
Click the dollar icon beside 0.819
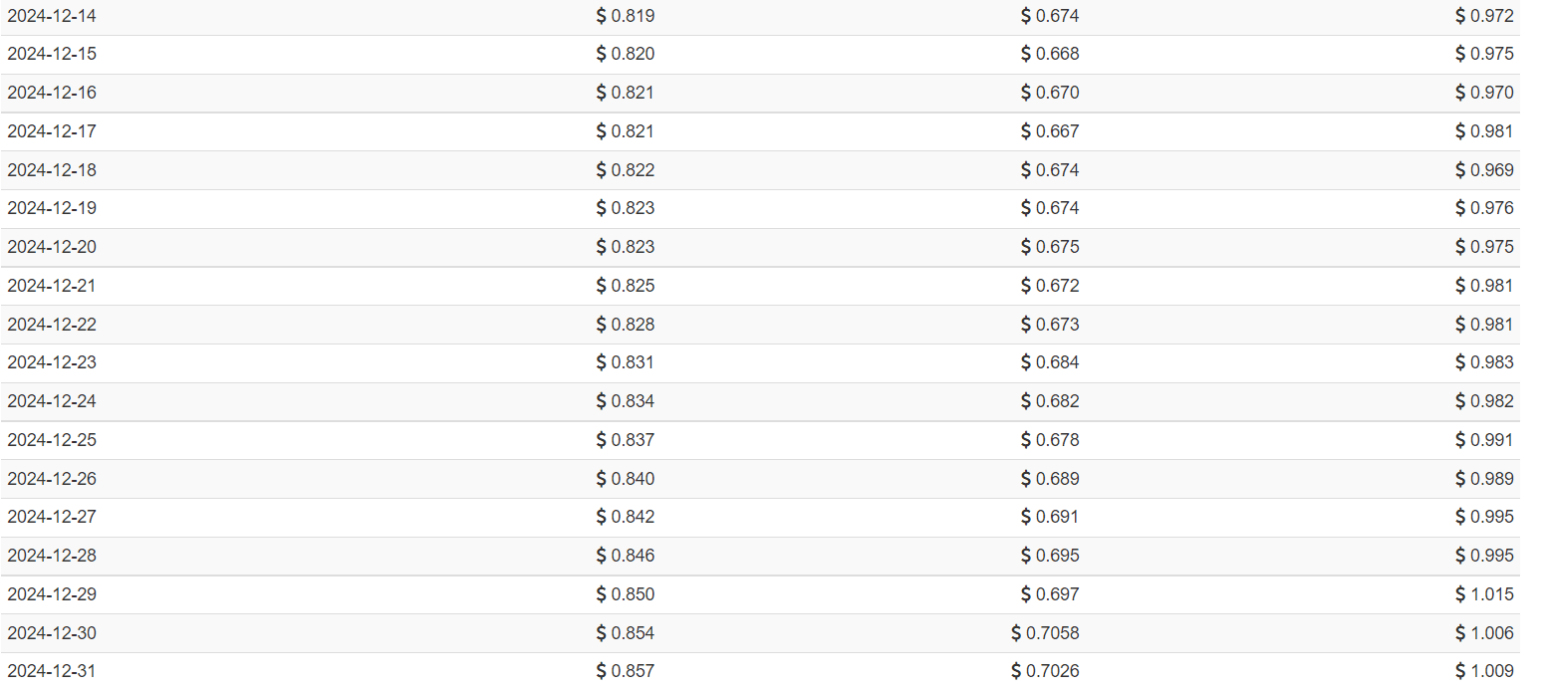(x=601, y=16)
